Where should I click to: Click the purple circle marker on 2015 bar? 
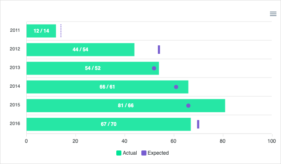[188, 106]
